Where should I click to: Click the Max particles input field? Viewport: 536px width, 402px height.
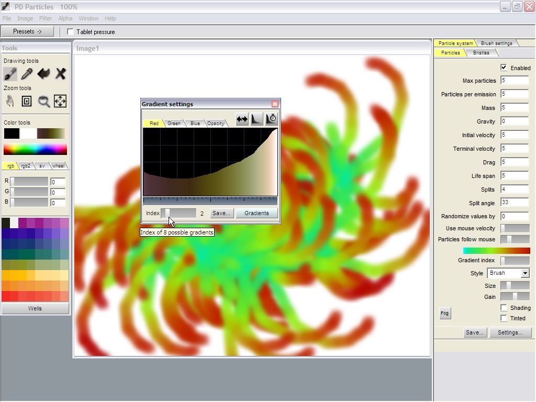[x=514, y=81]
